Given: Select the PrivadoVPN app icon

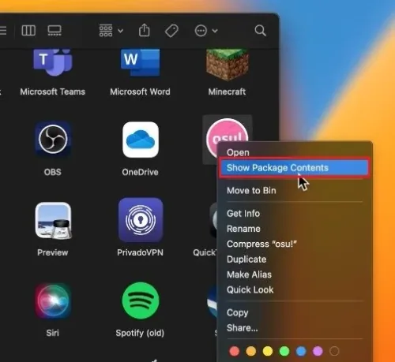Looking at the screenshot, I should 141,220.
